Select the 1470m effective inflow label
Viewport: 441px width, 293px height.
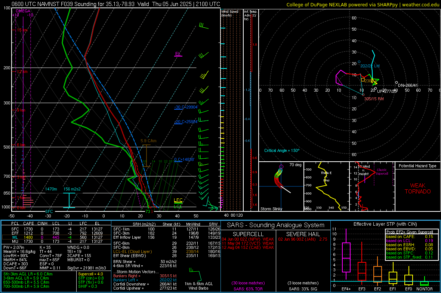coord(51,189)
